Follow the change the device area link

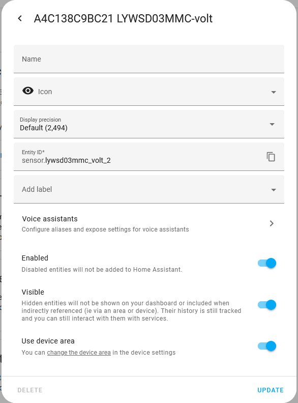(x=79, y=352)
